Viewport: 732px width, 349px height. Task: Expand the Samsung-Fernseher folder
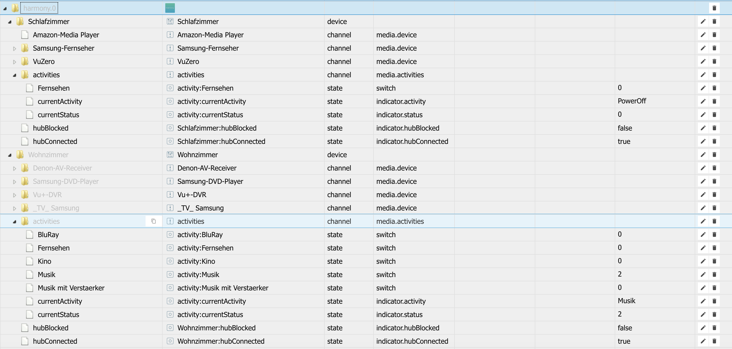pyautogui.click(x=14, y=48)
